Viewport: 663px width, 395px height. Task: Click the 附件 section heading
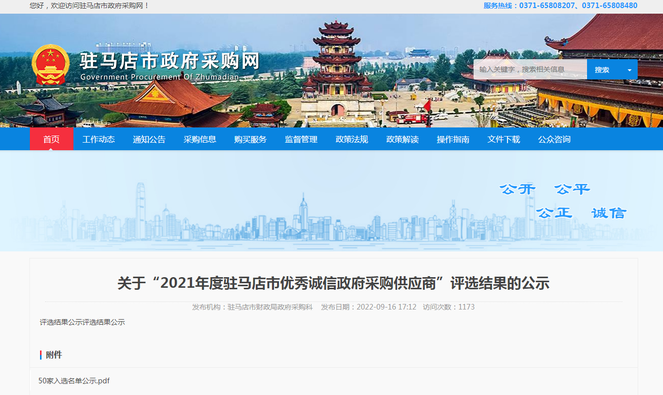pos(54,355)
